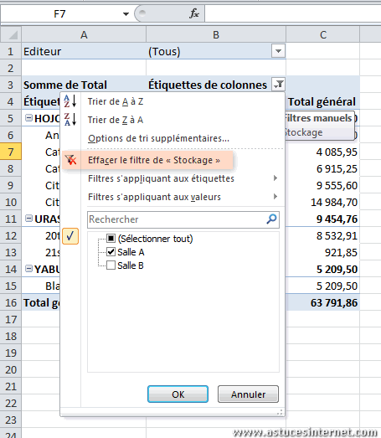Select row 16 header

[11, 302]
